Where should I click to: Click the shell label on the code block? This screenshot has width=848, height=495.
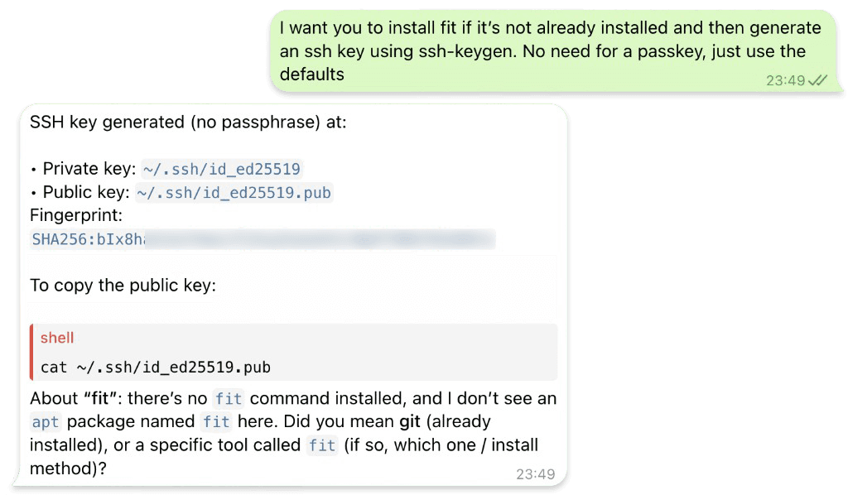tap(57, 338)
